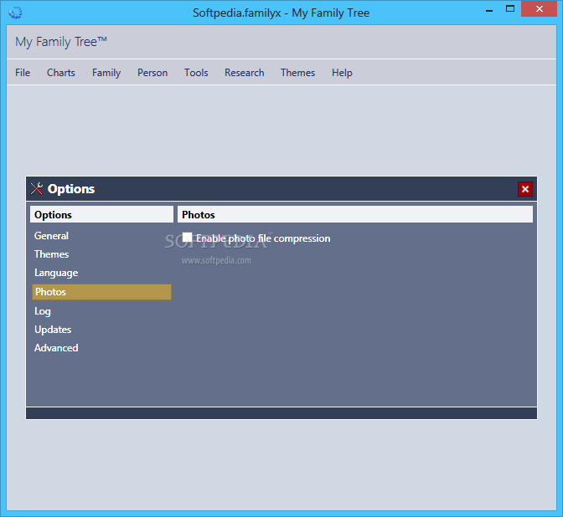
Task: Open the Family menu
Action: tap(106, 73)
